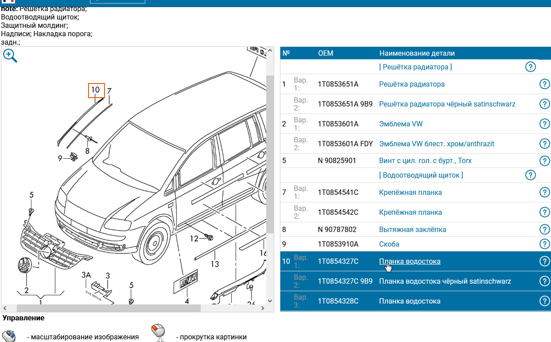Open help icon for 1T0853601A FDY row
Image resolution: width=551 pixels, height=342 pixels.
tap(545, 144)
